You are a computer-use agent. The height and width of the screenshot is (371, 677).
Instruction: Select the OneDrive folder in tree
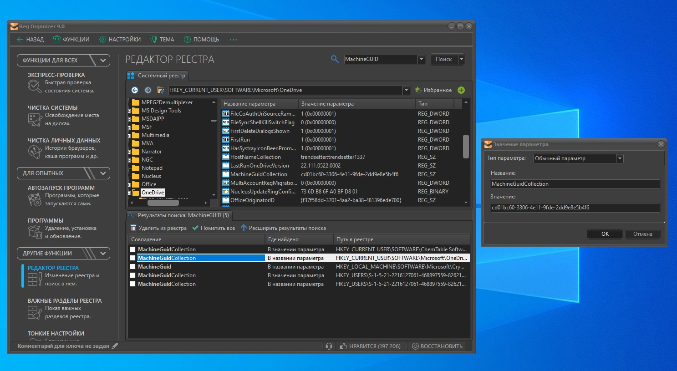click(153, 193)
